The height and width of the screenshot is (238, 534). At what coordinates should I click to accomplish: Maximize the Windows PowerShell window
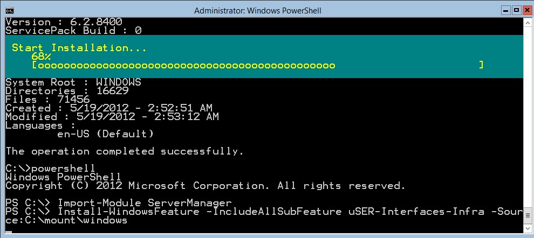tap(517, 10)
